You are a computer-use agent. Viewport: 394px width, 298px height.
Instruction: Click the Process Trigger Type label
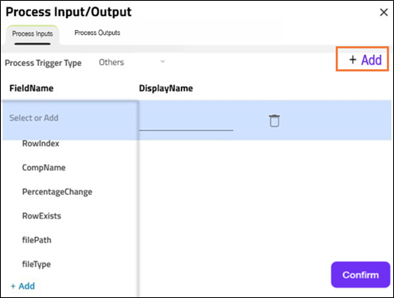[x=43, y=63]
